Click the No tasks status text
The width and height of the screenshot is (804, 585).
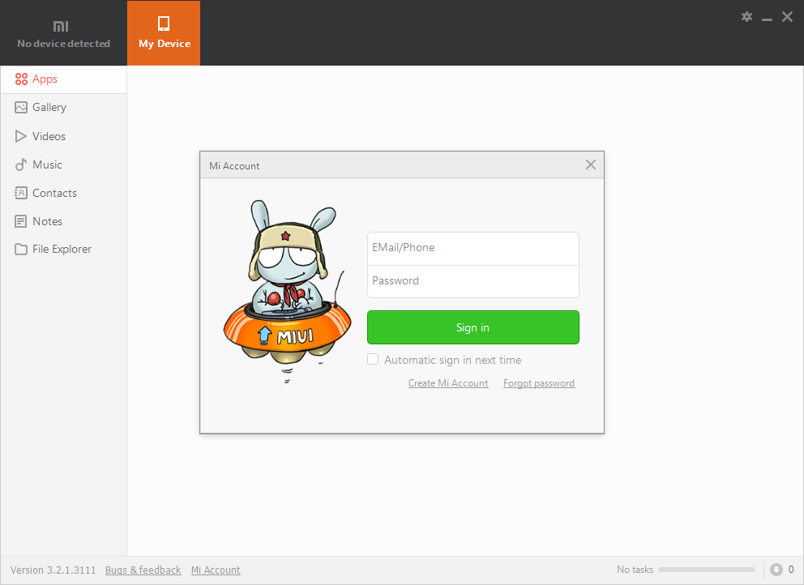(635, 570)
